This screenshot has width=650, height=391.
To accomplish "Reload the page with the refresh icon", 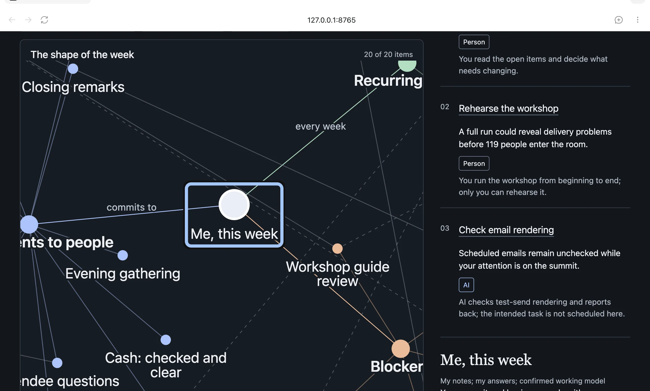I will point(44,20).
